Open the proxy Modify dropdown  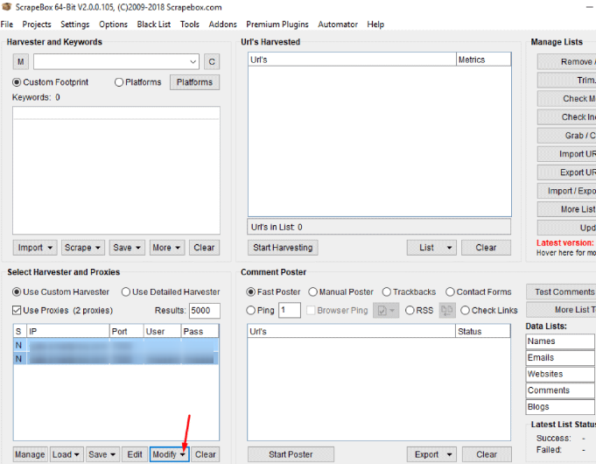(169, 454)
